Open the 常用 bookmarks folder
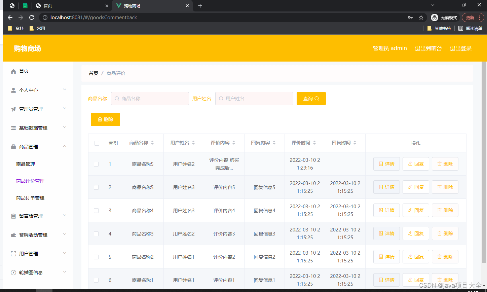Screen dimensions: 487x292 tap(37, 29)
